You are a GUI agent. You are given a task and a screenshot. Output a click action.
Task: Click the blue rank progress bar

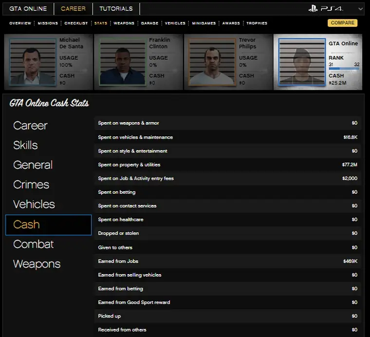pyautogui.click(x=344, y=69)
